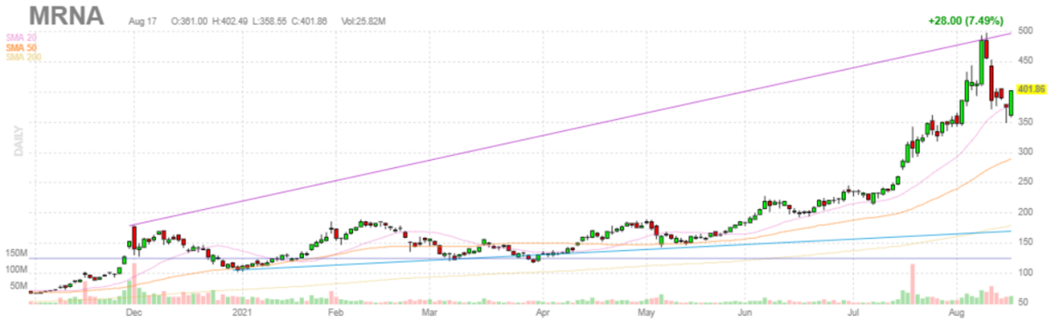Screen dimensions: 1051x328
Task: Click the yellow 401.86 current price tag
Action: click(x=1033, y=88)
